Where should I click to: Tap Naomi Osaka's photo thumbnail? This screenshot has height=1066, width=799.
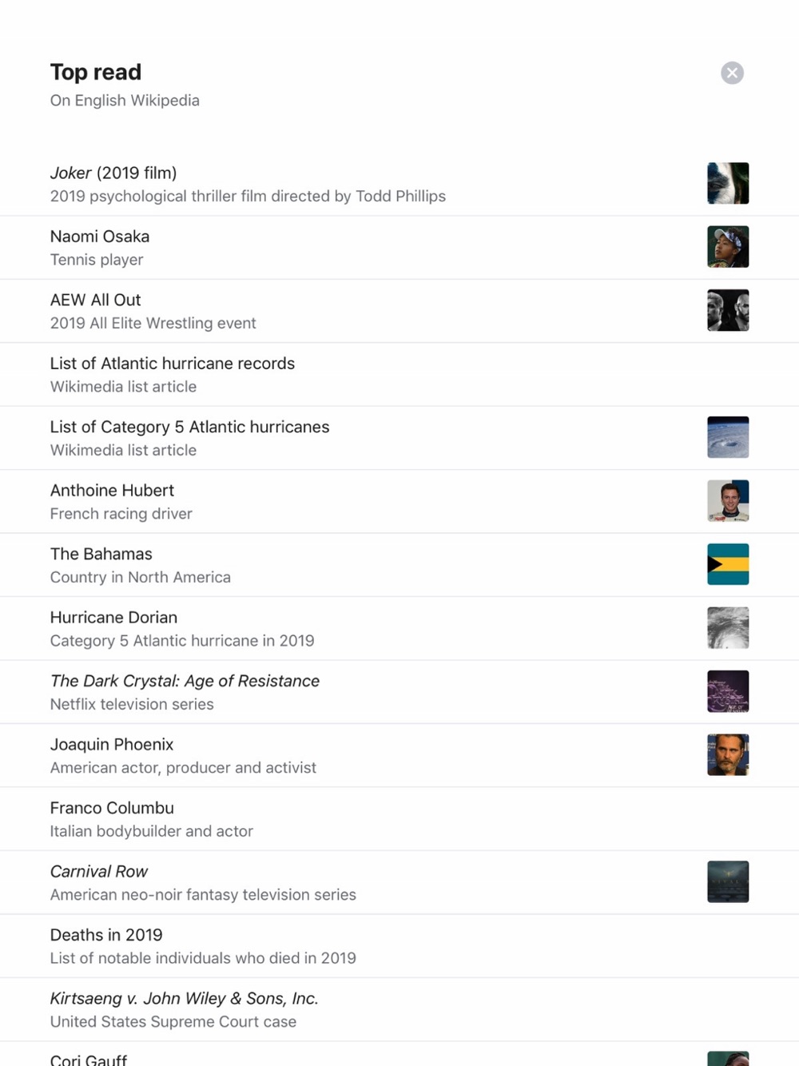click(728, 246)
